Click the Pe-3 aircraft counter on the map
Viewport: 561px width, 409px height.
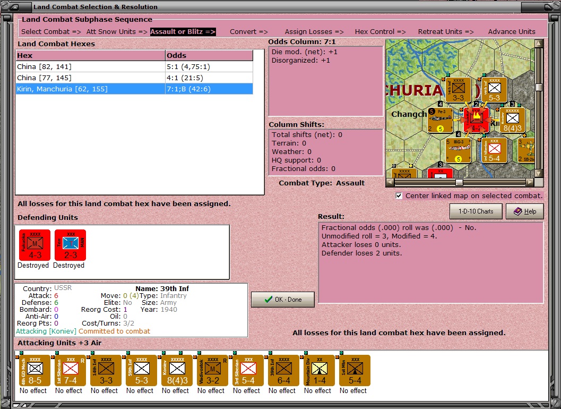click(441, 121)
